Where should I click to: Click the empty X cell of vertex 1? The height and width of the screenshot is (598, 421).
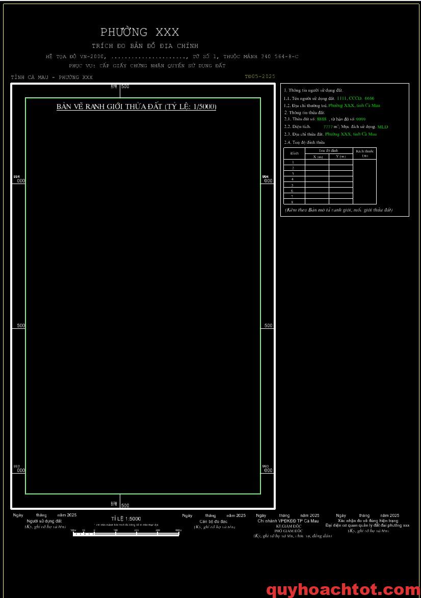point(317,162)
